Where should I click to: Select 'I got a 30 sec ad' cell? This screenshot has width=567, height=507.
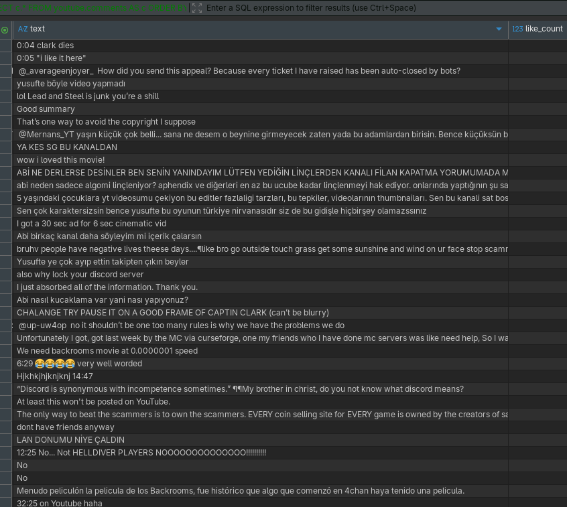[260, 224]
